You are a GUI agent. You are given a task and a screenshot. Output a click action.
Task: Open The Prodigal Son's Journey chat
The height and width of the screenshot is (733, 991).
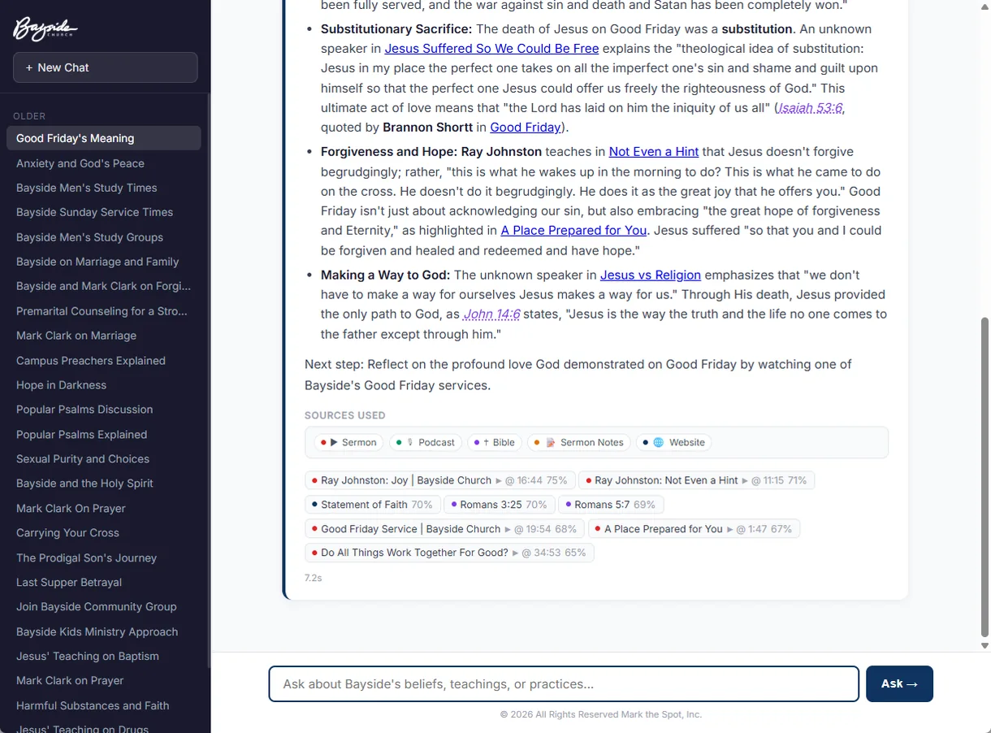coord(104,558)
